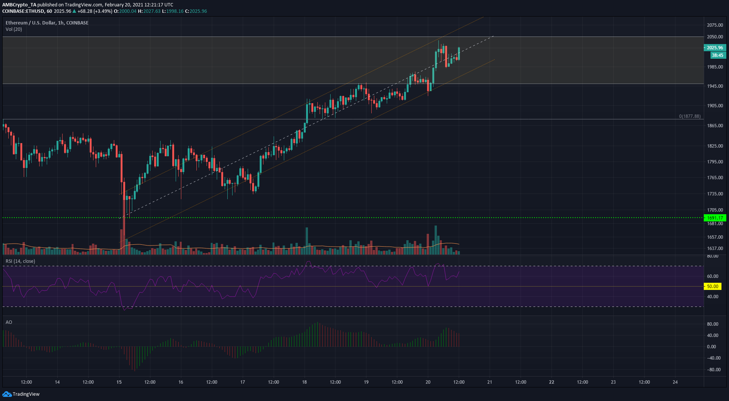
Task: Click the current price label 2025.96
Action: 715,48
